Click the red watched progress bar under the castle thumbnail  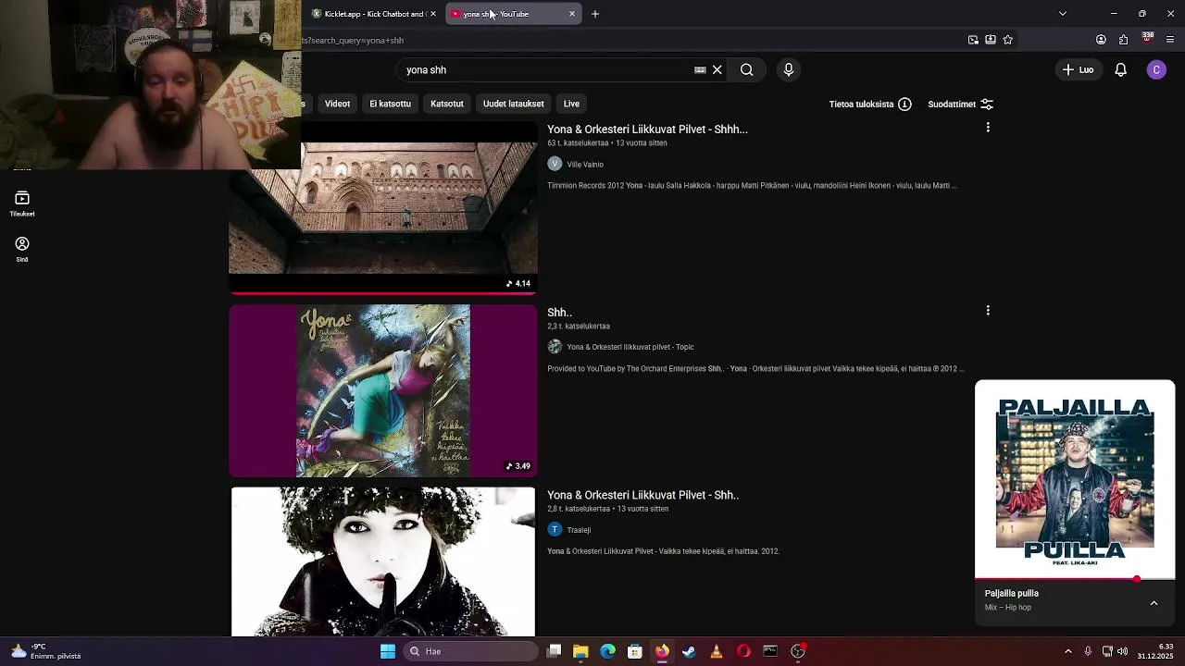(383, 292)
